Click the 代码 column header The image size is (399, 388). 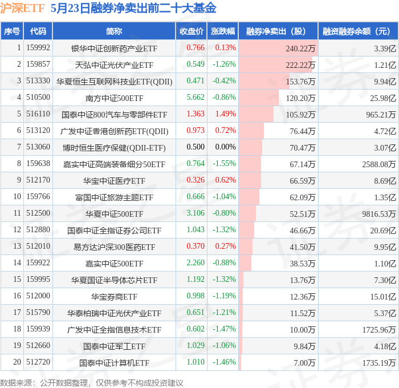coord(38,31)
